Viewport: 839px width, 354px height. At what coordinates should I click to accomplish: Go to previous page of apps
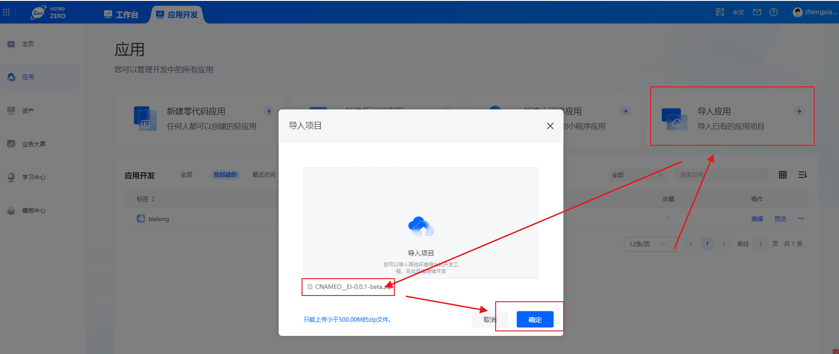(691, 244)
